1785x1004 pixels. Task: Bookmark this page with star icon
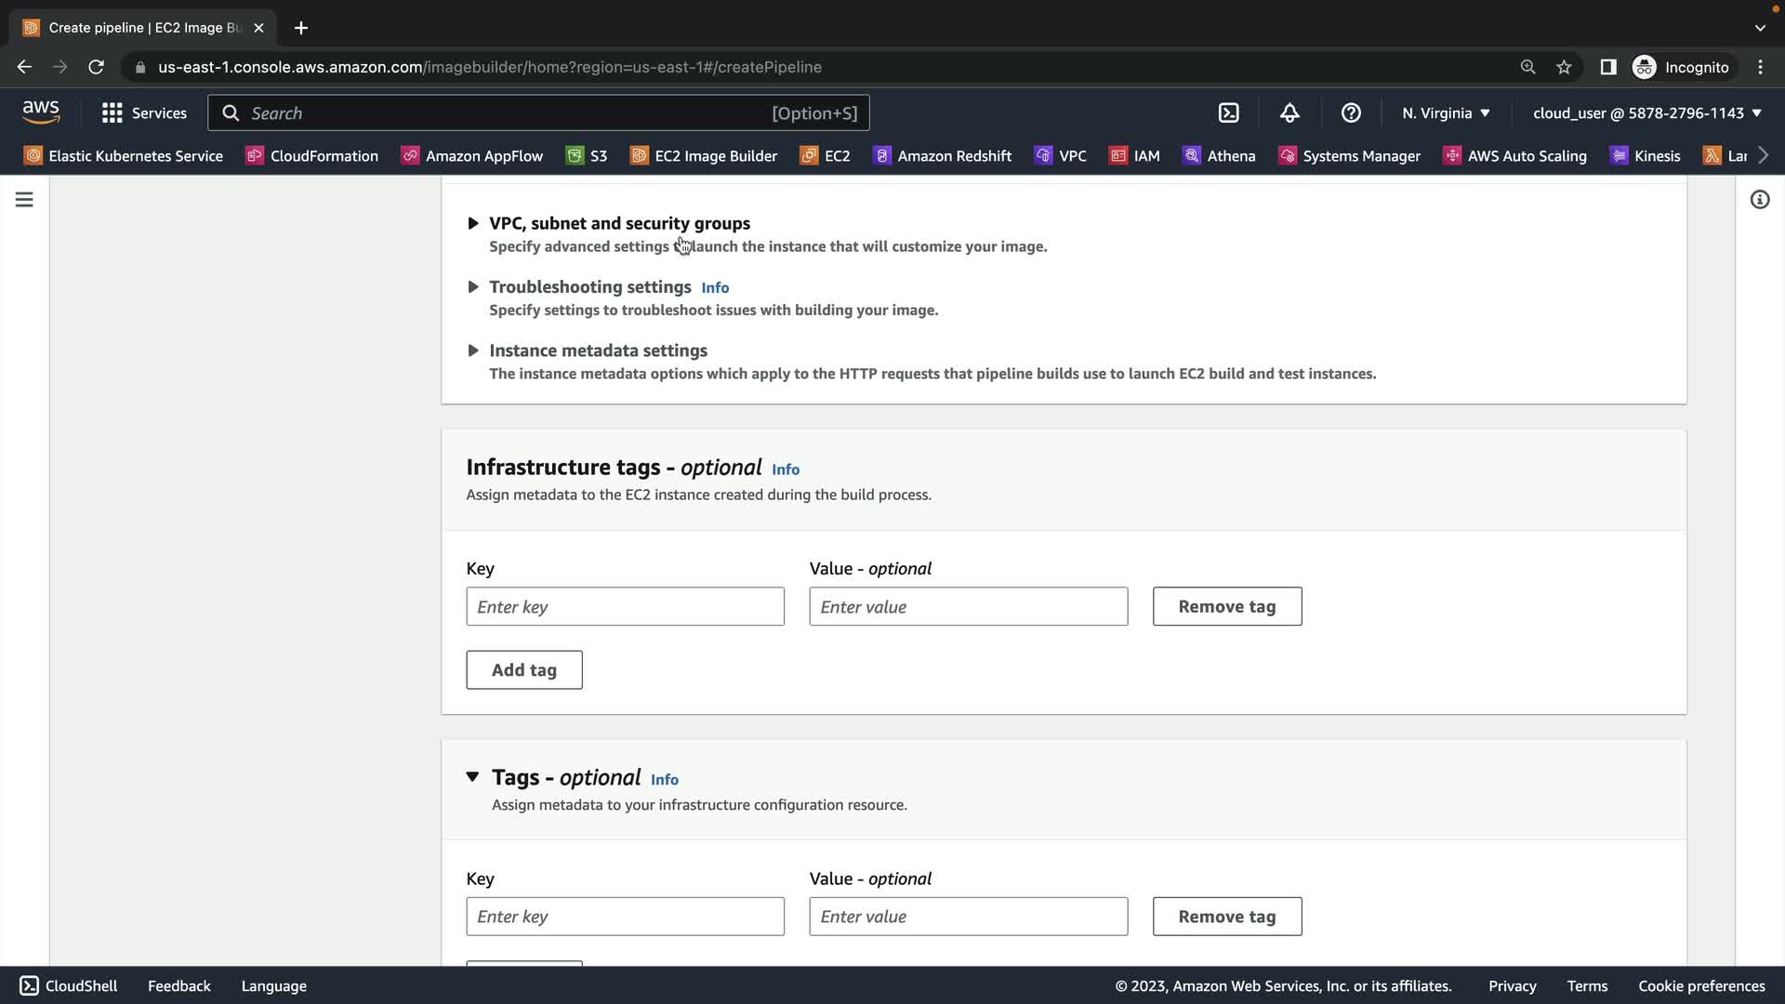tap(1564, 67)
